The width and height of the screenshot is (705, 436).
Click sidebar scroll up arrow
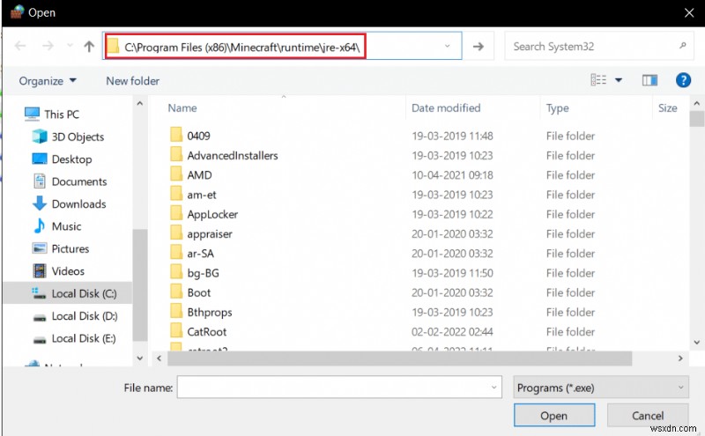[x=140, y=103]
